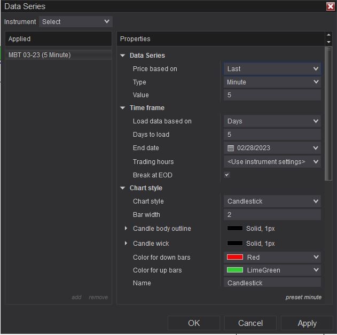Click the LimeGreen up bars swatch
Image resolution: width=337 pixels, height=335 pixels.
(x=235, y=270)
